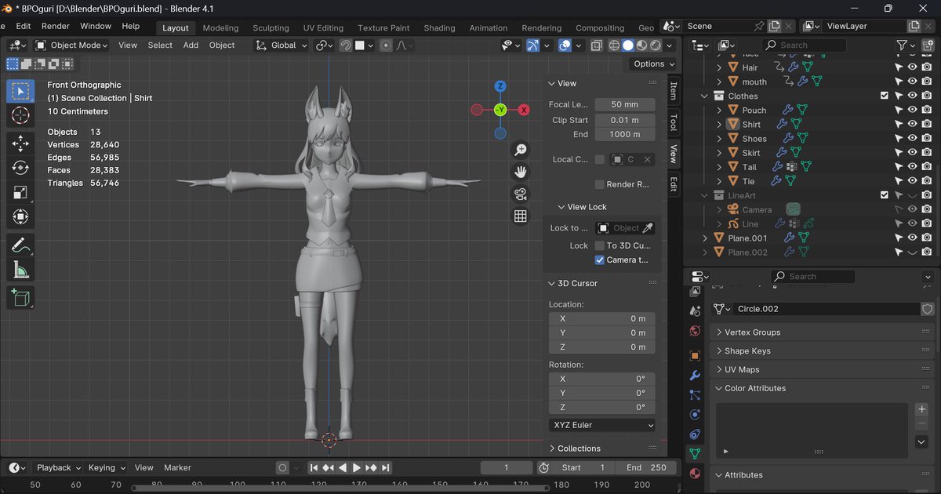941x494 pixels.
Task: Open the Modifier Properties wrench tab
Action: 695,376
